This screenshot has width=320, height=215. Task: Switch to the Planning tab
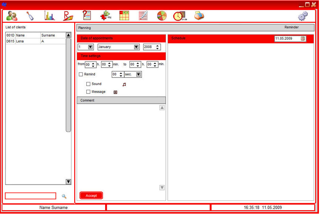click(85, 28)
